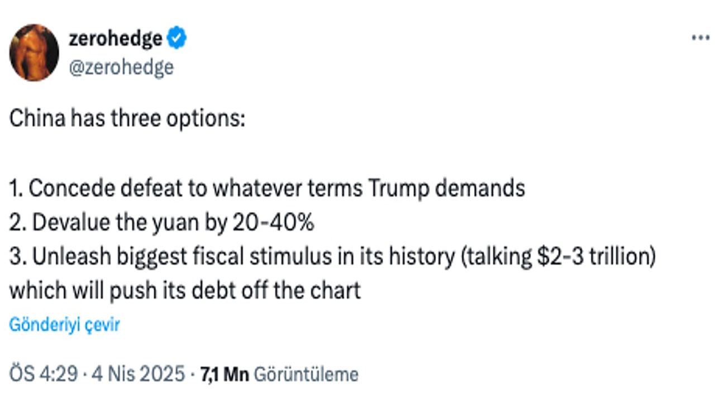
Task: Click the zerohedge display name
Action: tap(116, 39)
